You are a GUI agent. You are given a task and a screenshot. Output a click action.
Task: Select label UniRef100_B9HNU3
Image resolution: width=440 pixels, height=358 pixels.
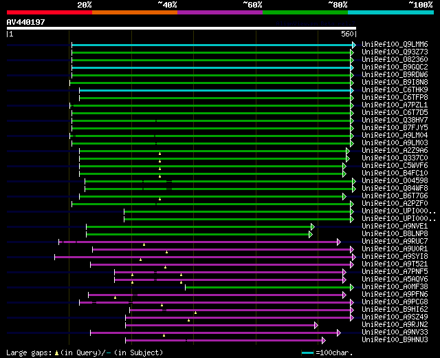(395, 340)
